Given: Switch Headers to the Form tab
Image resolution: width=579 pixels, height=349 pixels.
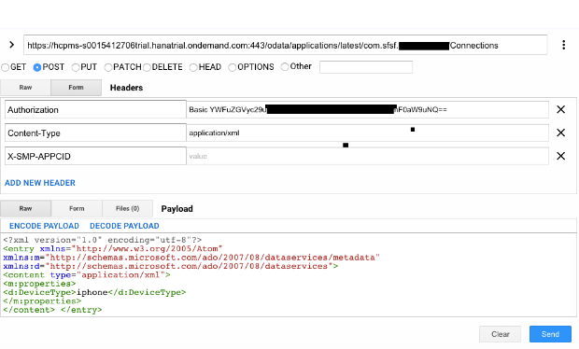Looking at the screenshot, I should point(76,88).
